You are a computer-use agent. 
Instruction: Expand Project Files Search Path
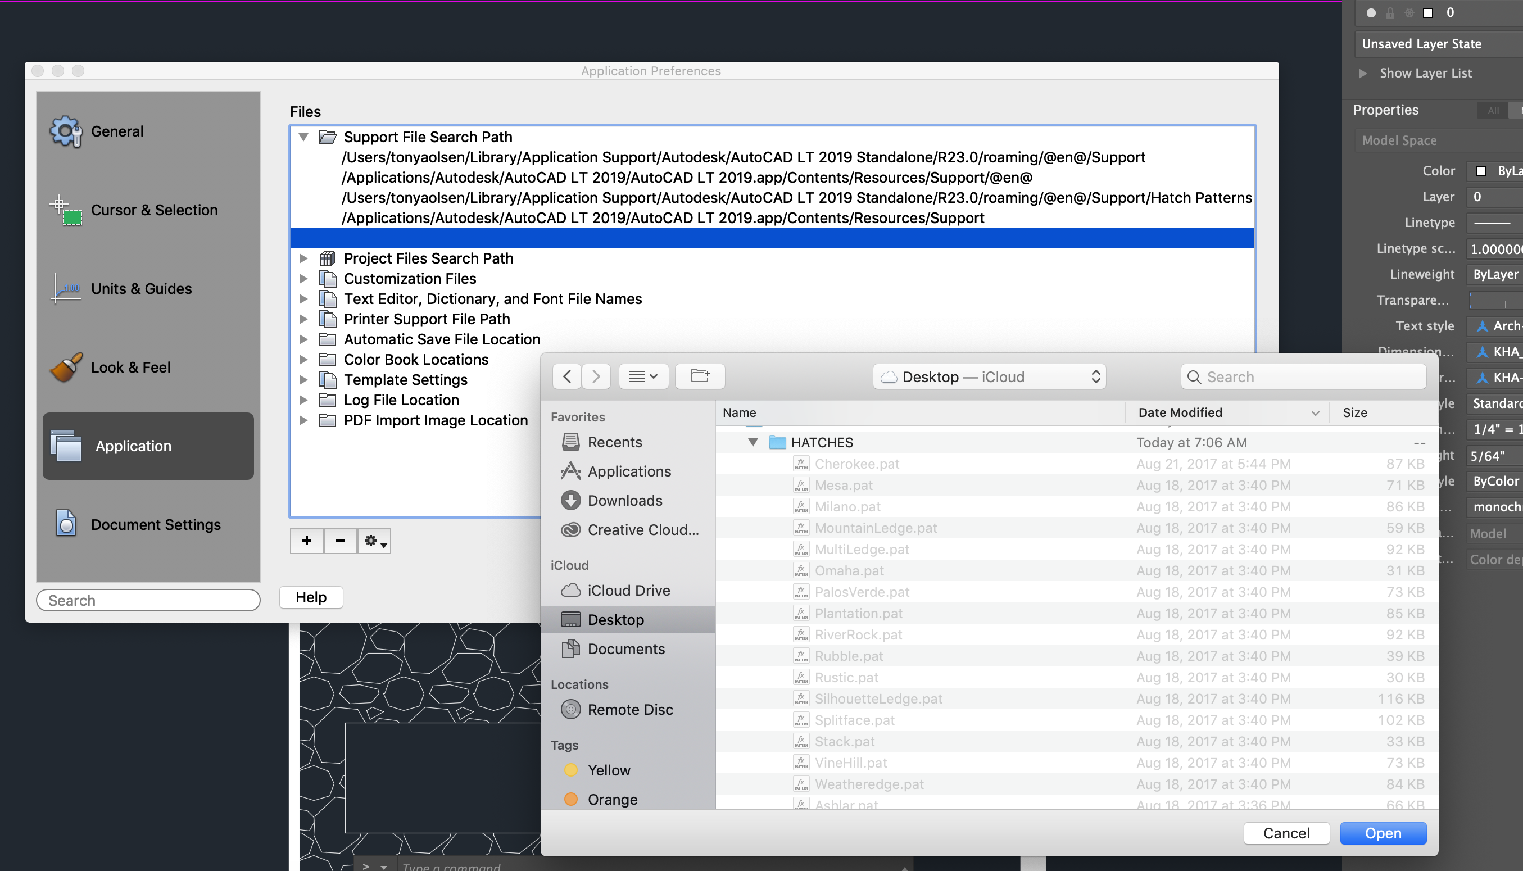click(x=303, y=258)
